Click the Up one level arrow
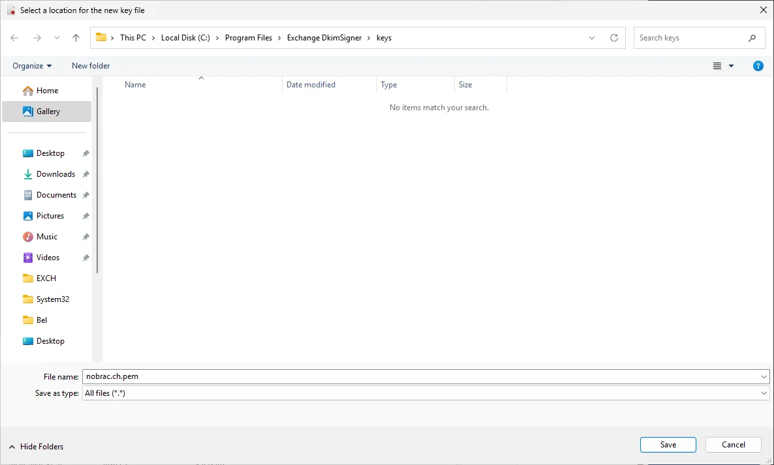The image size is (774, 465). 76,38
